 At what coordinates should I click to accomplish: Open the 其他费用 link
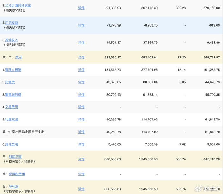[x=11, y=144]
